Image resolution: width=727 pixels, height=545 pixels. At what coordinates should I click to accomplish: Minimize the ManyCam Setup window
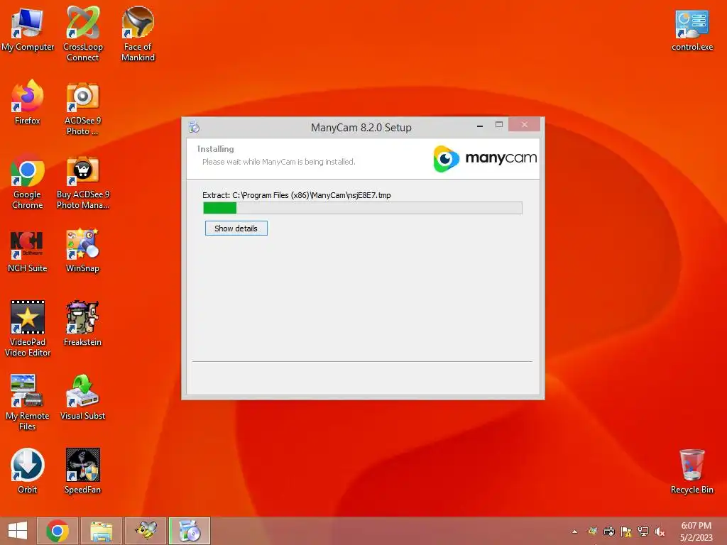pyautogui.click(x=480, y=126)
